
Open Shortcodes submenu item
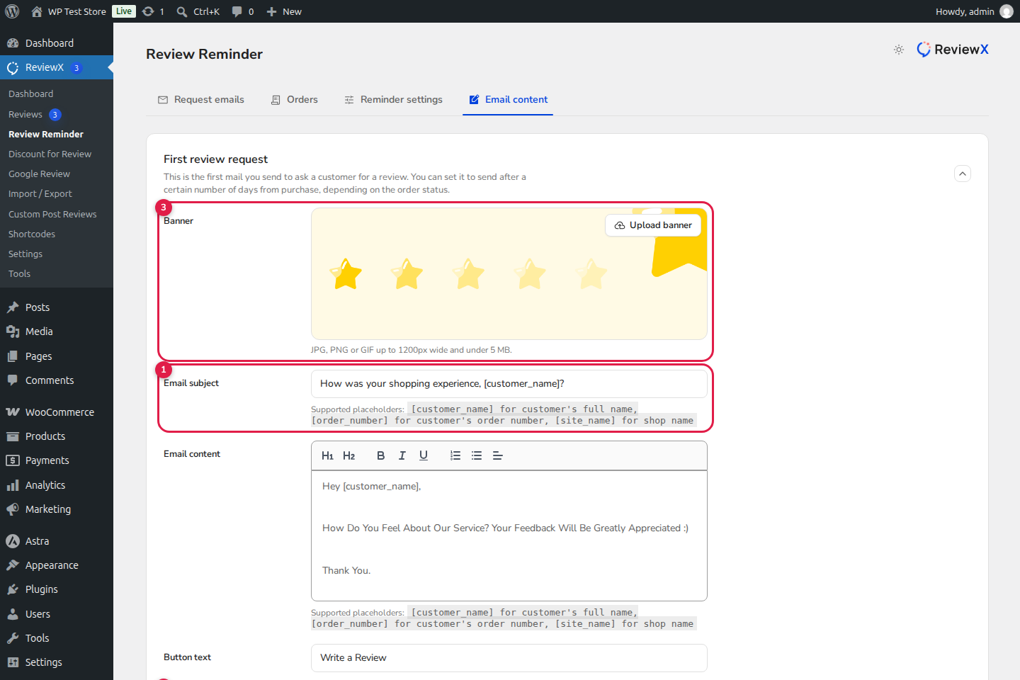pos(32,234)
